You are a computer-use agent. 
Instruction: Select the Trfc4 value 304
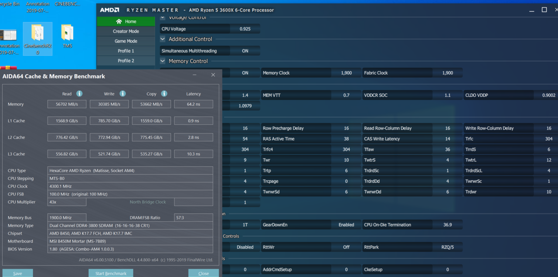pos(346,149)
